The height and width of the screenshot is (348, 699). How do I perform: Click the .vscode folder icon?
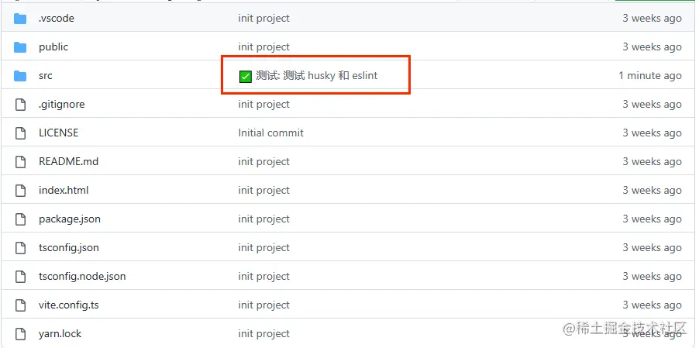click(20, 19)
